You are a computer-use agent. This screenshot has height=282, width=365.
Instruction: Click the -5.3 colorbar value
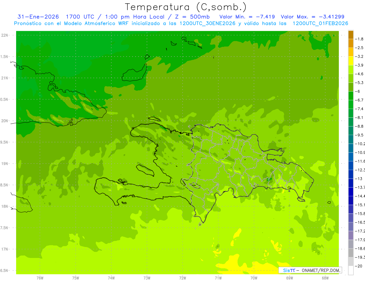pos(360,83)
